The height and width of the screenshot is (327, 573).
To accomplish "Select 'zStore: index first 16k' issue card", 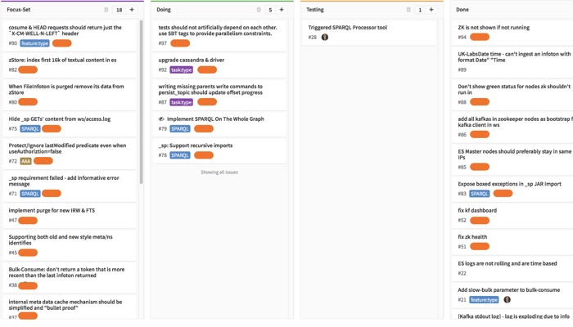I will (x=62, y=60).
